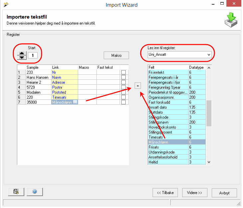Tick the checkbox for row 1 Nr
This screenshot has width=243, height=208.
point(124,72)
